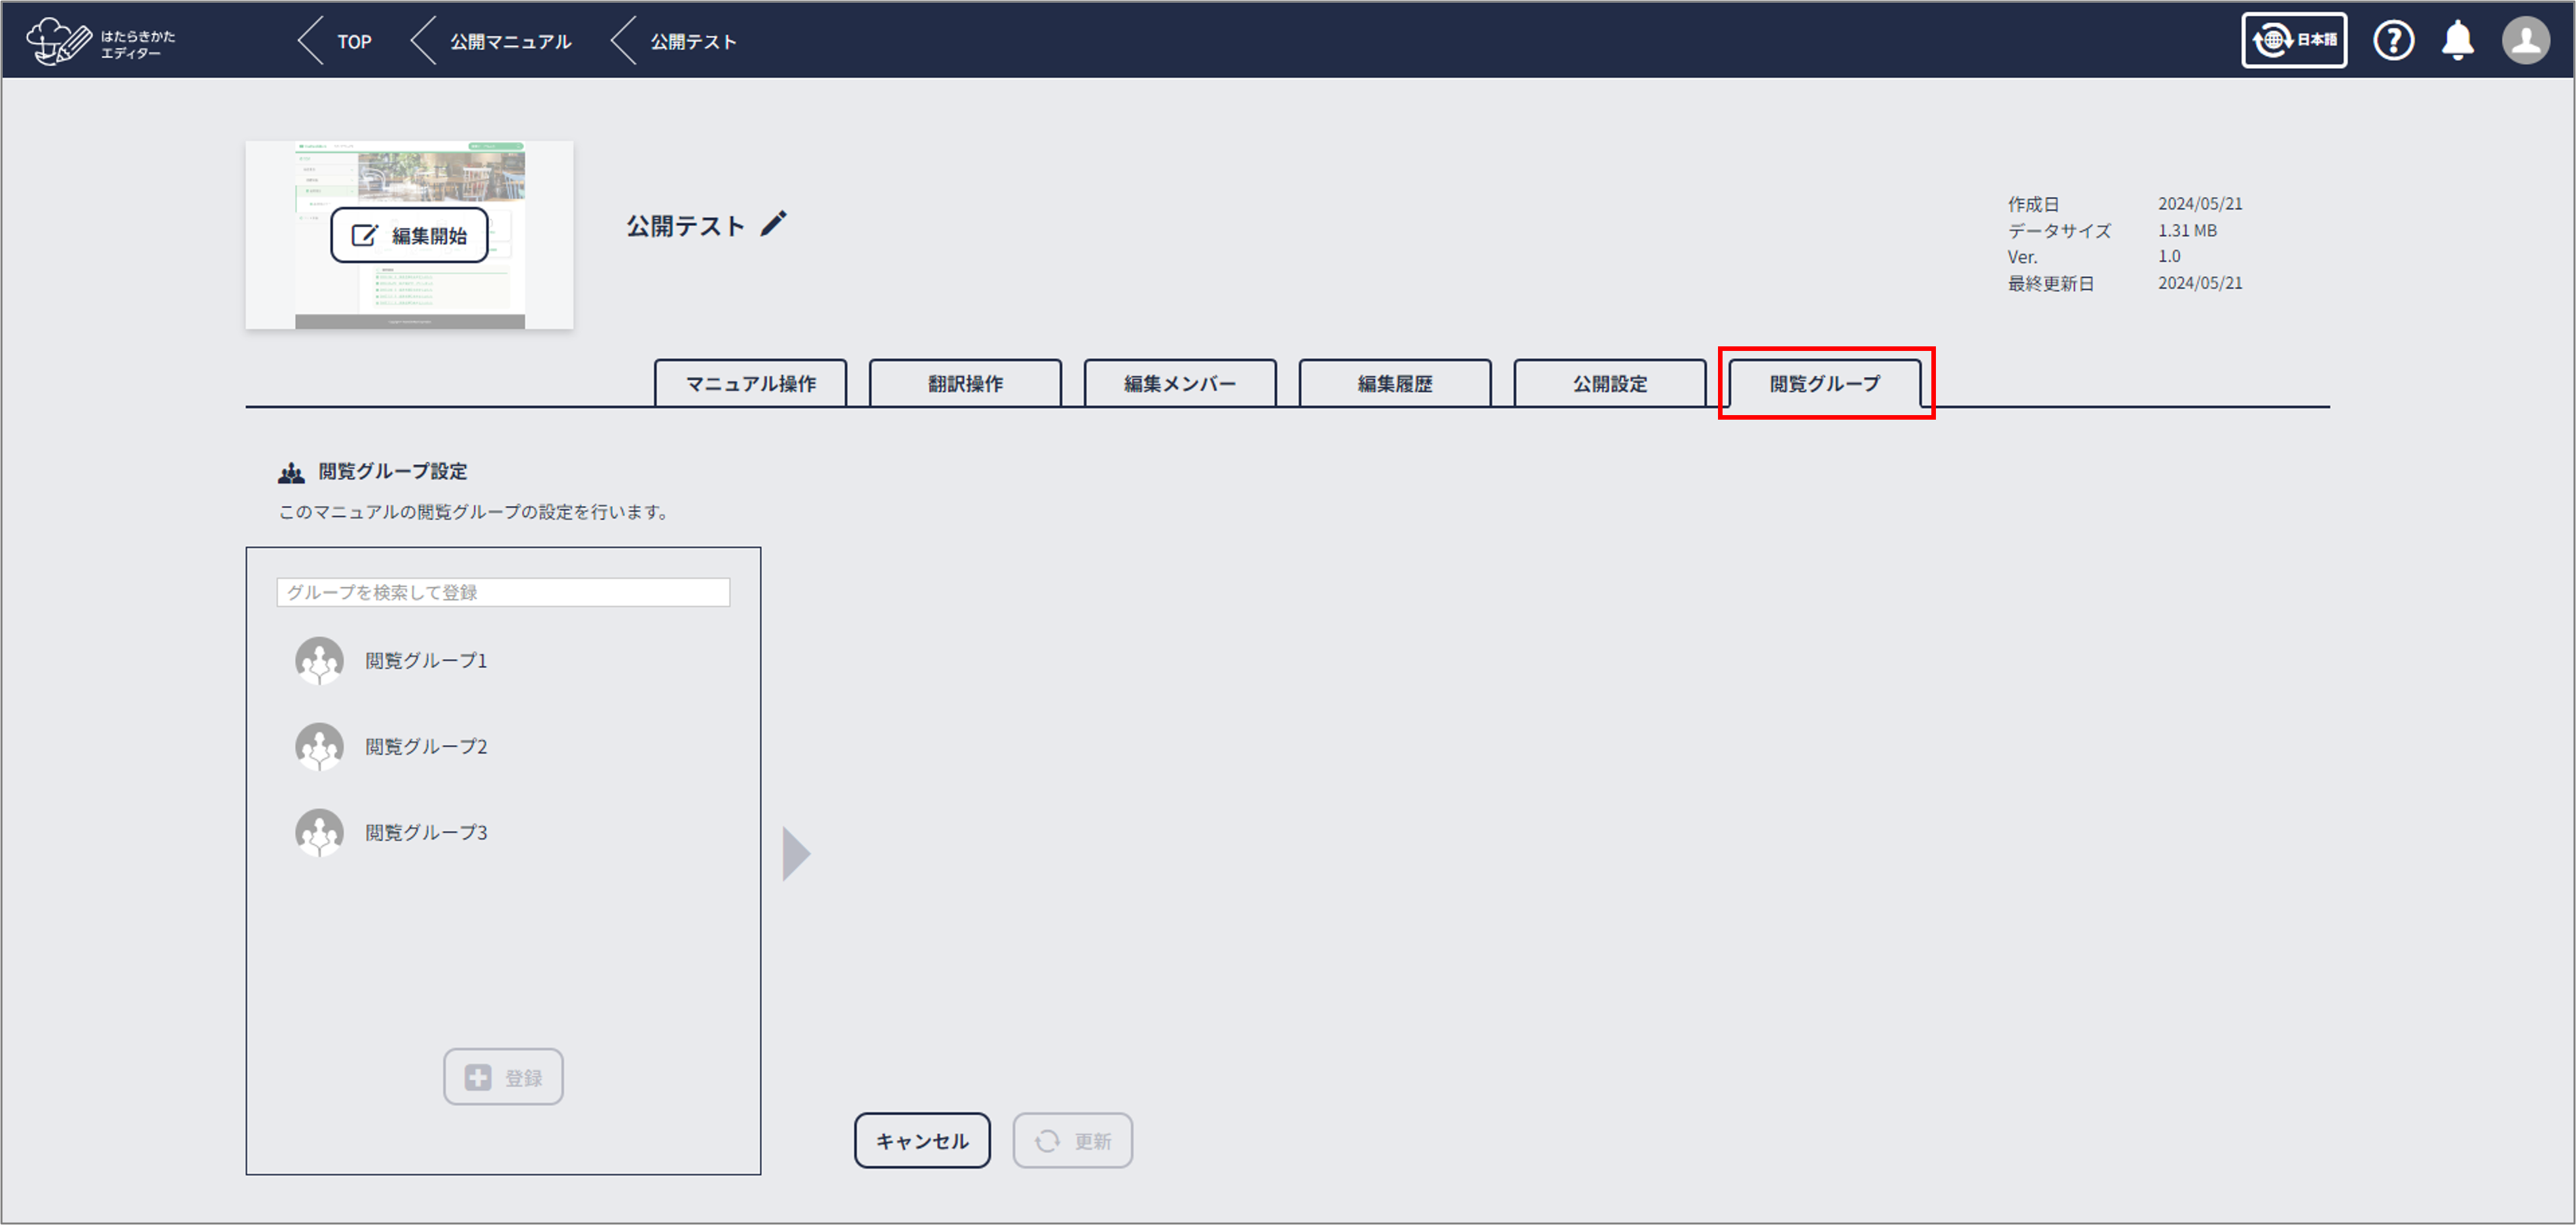Open notifications bell icon
This screenshot has height=1225, width=2576.
[2457, 41]
